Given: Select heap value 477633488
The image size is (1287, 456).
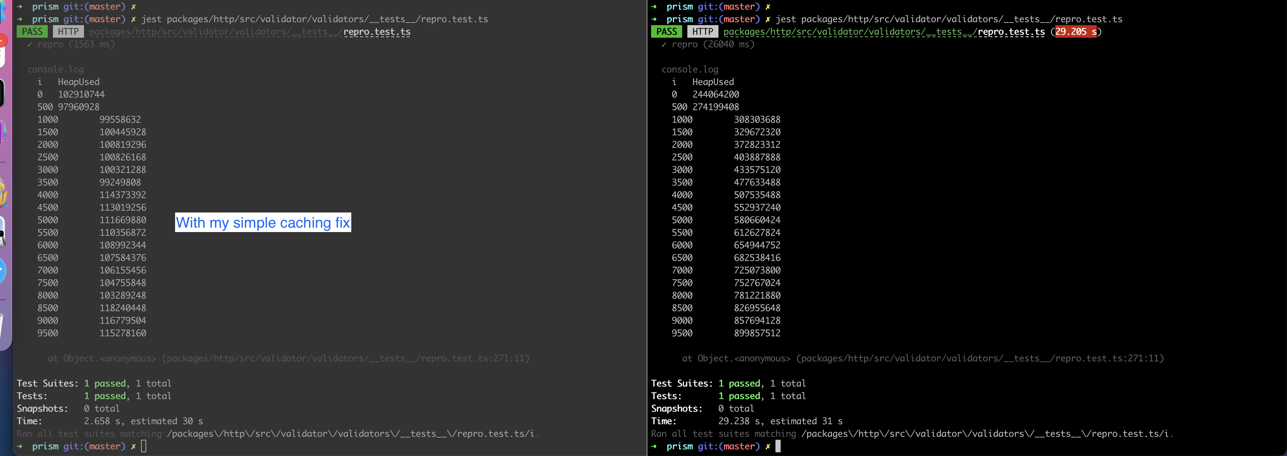Looking at the screenshot, I should point(757,183).
